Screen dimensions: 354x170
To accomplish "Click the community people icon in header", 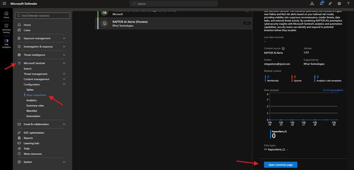I will click(x=330, y=4).
